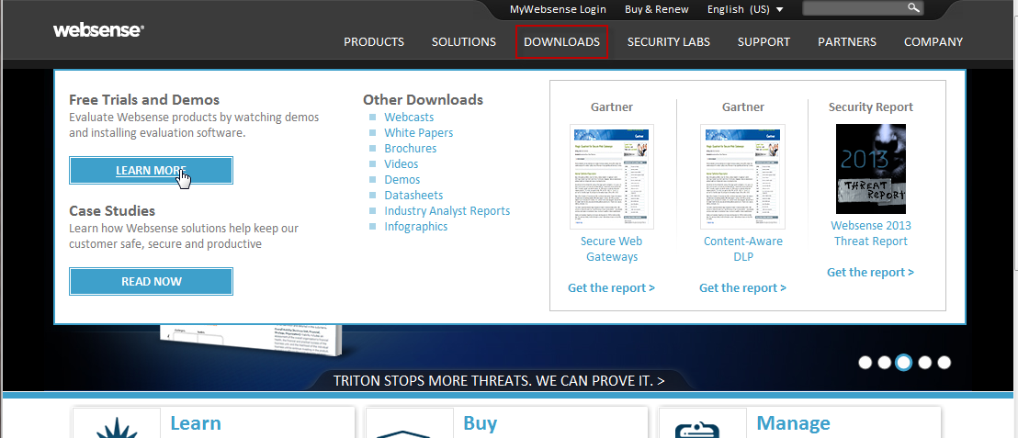Open the Industry Analyst Reports link
Screen dimensions: 1018x438
(447, 211)
